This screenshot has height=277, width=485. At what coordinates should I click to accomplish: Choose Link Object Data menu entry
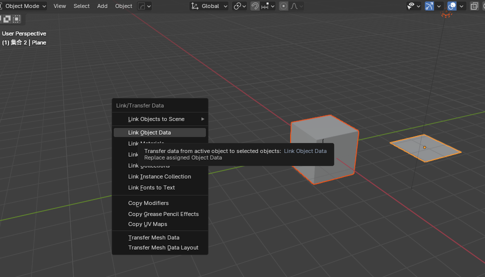coord(160,132)
